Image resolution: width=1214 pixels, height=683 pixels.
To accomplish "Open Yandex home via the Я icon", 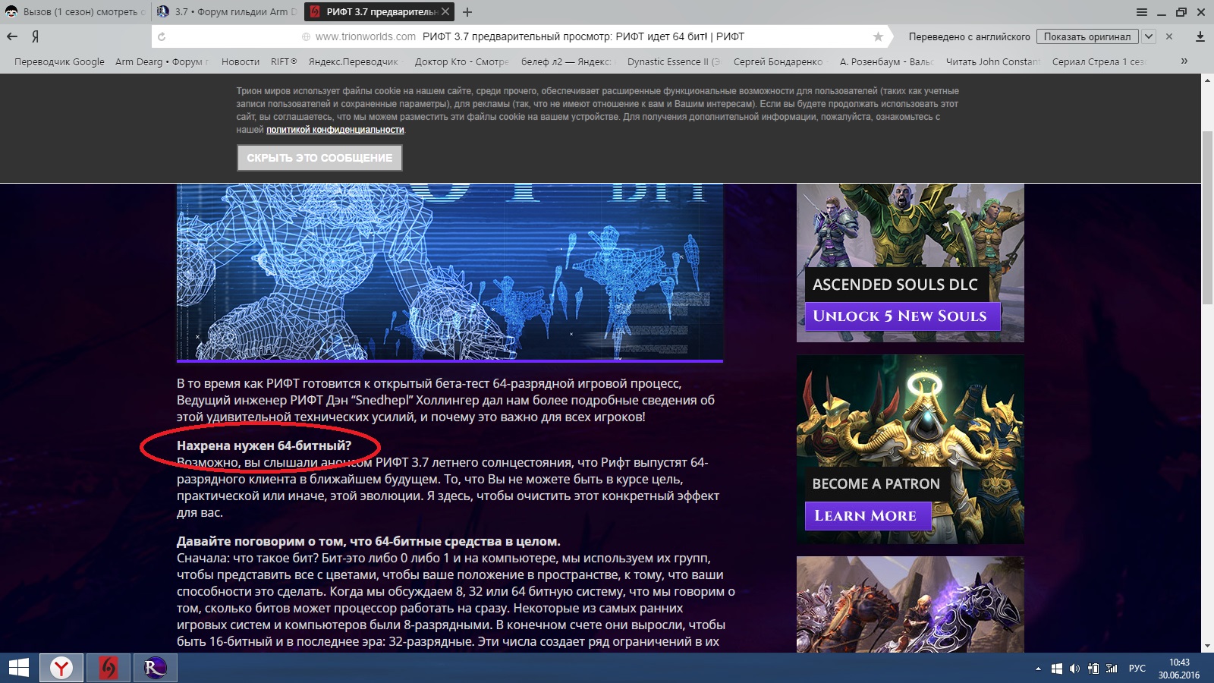I will (35, 36).
